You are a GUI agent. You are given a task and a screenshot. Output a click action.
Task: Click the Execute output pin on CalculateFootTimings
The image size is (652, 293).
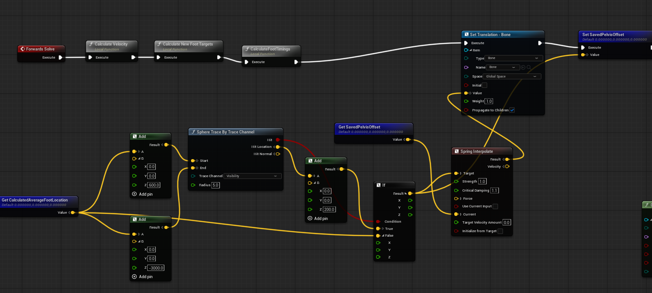(x=296, y=62)
